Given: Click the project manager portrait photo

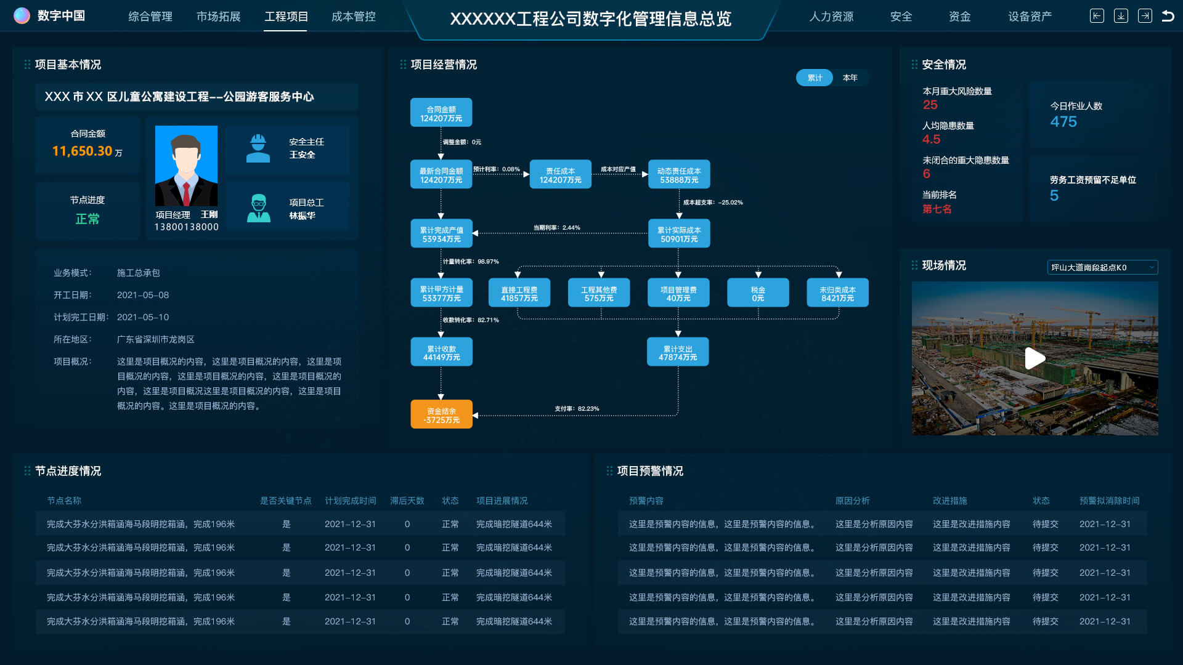Looking at the screenshot, I should pos(186,166).
